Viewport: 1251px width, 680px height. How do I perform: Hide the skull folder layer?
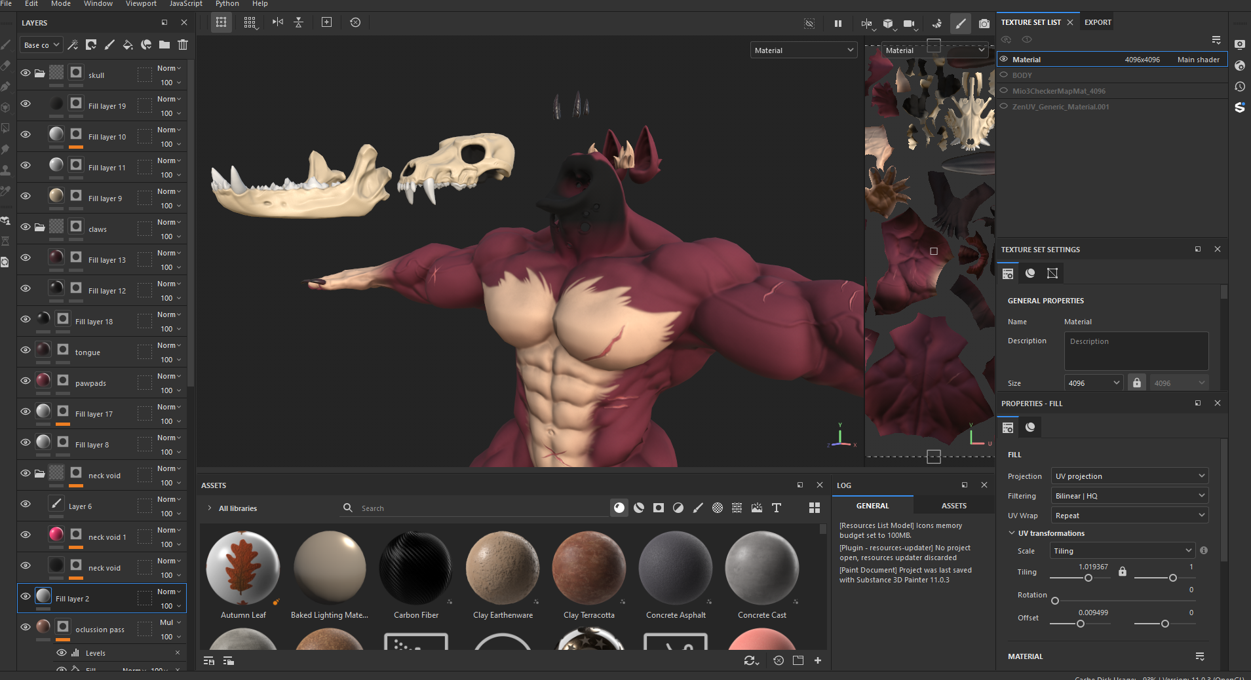click(x=26, y=73)
